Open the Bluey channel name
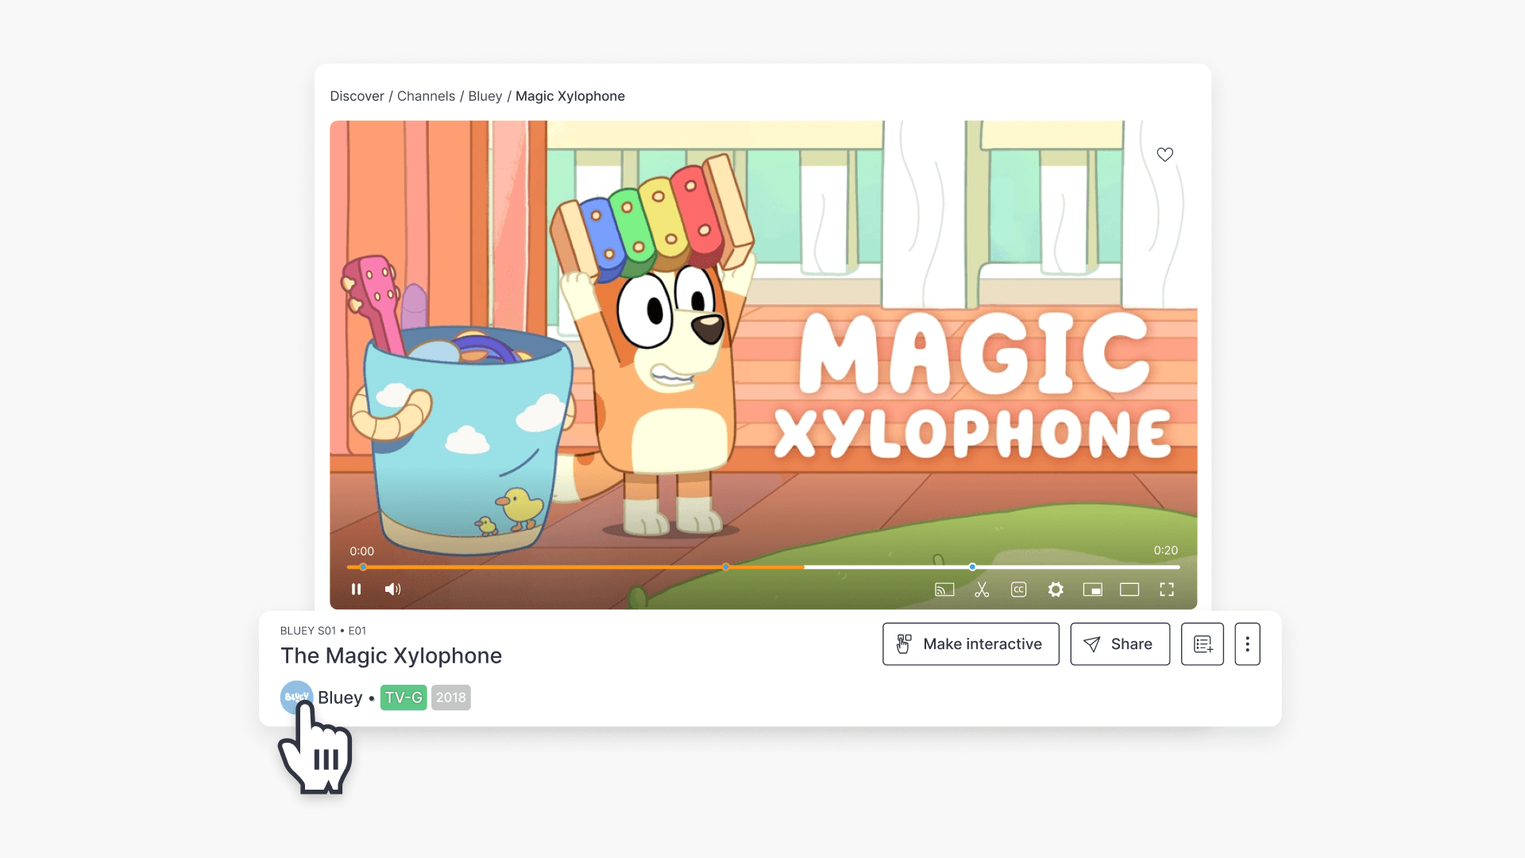Image resolution: width=1525 pixels, height=858 pixels. (x=340, y=698)
